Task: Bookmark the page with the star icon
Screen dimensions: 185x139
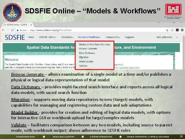Action: (167, 30)
